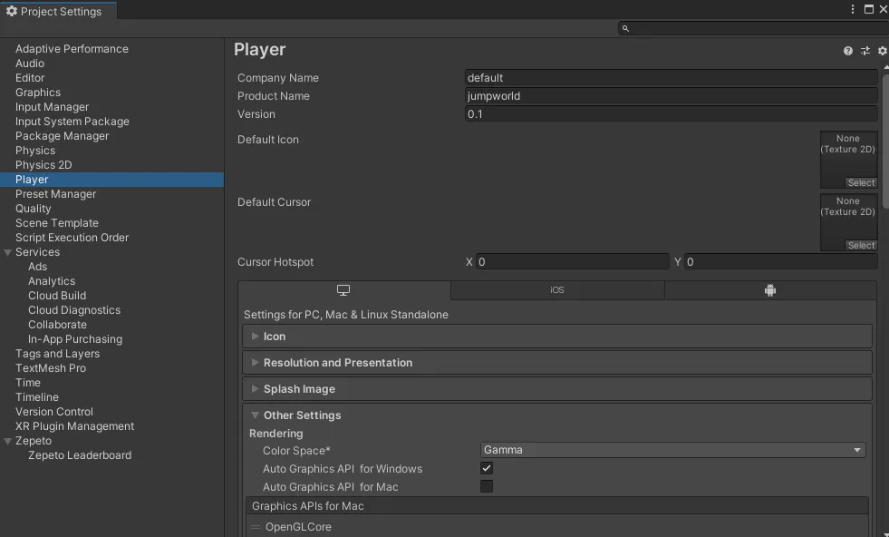The height and width of the screenshot is (537, 889).
Task: Collapse the Services tree group
Action: pyautogui.click(x=8, y=252)
